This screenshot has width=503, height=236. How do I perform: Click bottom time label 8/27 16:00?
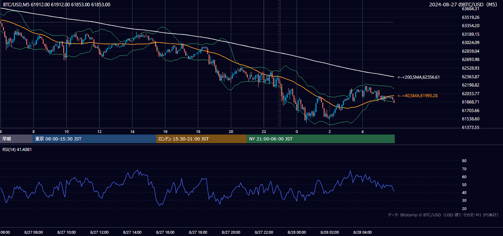coord(165,232)
